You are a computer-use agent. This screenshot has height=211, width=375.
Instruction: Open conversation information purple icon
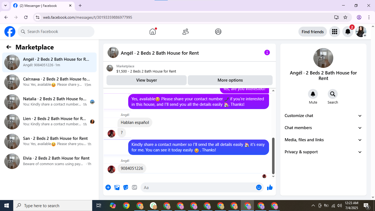click(x=267, y=52)
